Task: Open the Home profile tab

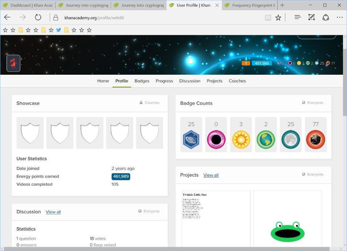Action: pyautogui.click(x=103, y=81)
